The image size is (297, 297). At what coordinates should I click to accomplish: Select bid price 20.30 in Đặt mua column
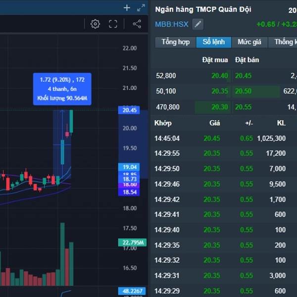point(220,107)
